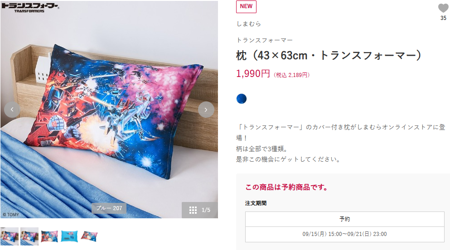
Task: Click the product title 枕 43×63cm
Action: (x=329, y=55)
